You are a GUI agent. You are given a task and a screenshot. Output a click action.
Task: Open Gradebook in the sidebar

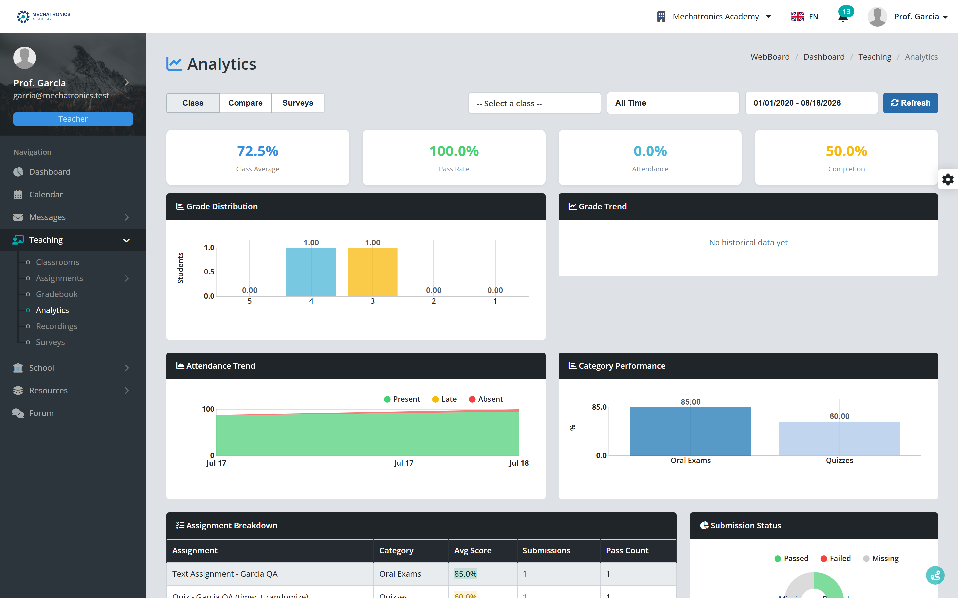[57, 294]
